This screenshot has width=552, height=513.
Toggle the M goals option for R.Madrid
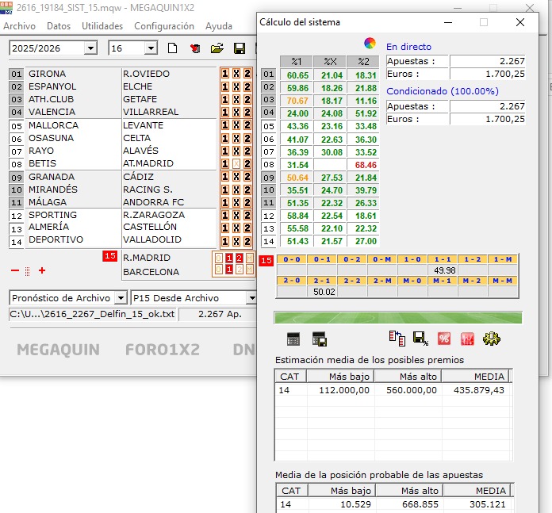click(x=248, y=258)
